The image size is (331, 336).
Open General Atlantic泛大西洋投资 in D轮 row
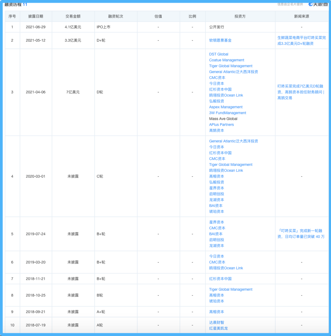pyautogui.click(x=233, y=72)
